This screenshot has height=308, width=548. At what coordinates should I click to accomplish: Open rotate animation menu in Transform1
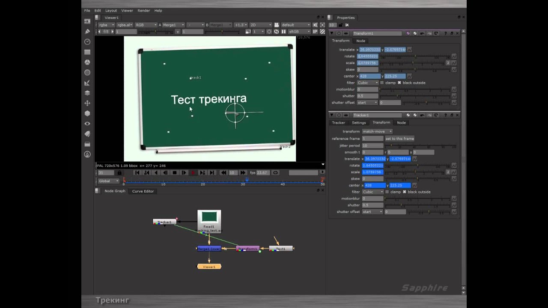454,56
